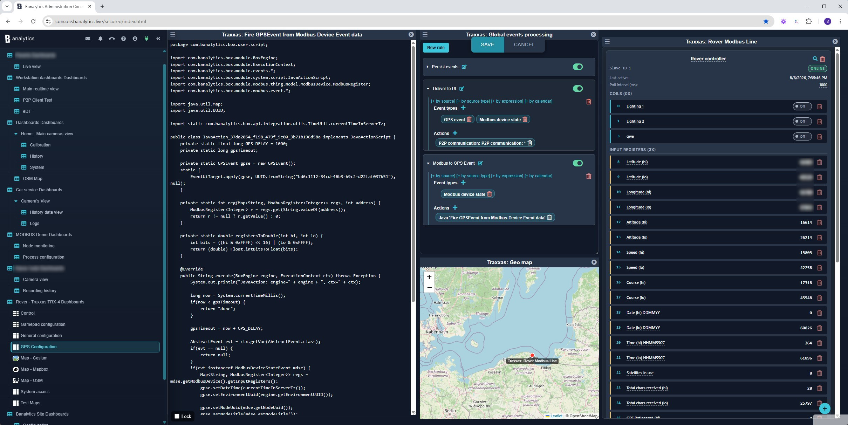The image size is (848, 425).
Task: Open hamburger menu of Fire GPSEvent script panel
Action: [x=173, y=34]
